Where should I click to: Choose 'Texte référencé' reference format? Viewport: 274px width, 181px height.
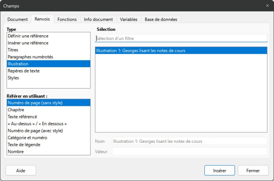[22, 117]
